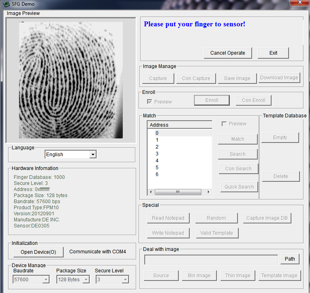Click the fingerprint image preview
Screen dimensions: 310x293
click(71, 80)
